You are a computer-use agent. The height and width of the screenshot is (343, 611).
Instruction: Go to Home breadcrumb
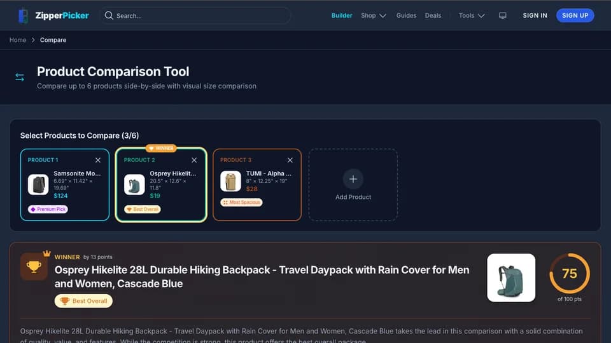click(x=18, y=40)
